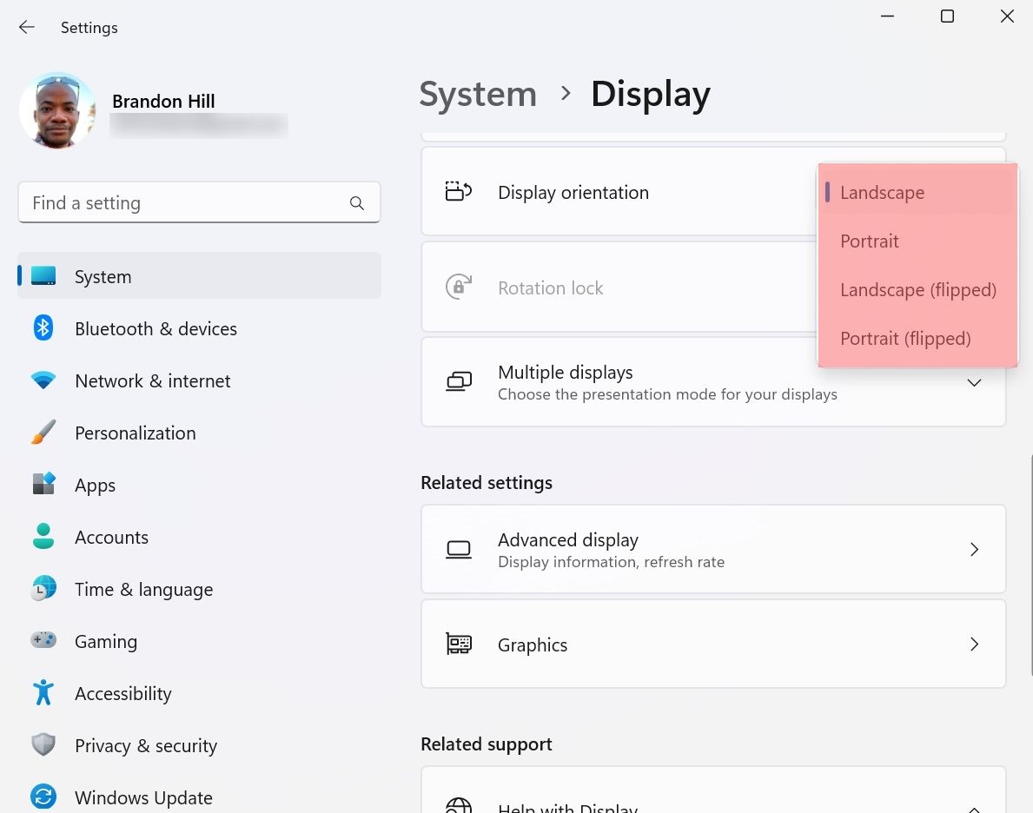Screen dimensions: 1033x813
Task: Click the Bluetooth & devices icon
Action: click(x=43, y=327)
